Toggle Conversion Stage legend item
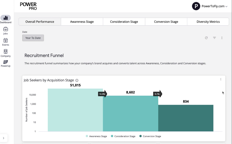The width and height of the screenshot is (232, 144). pyautogui.click(x=150, y=136)
